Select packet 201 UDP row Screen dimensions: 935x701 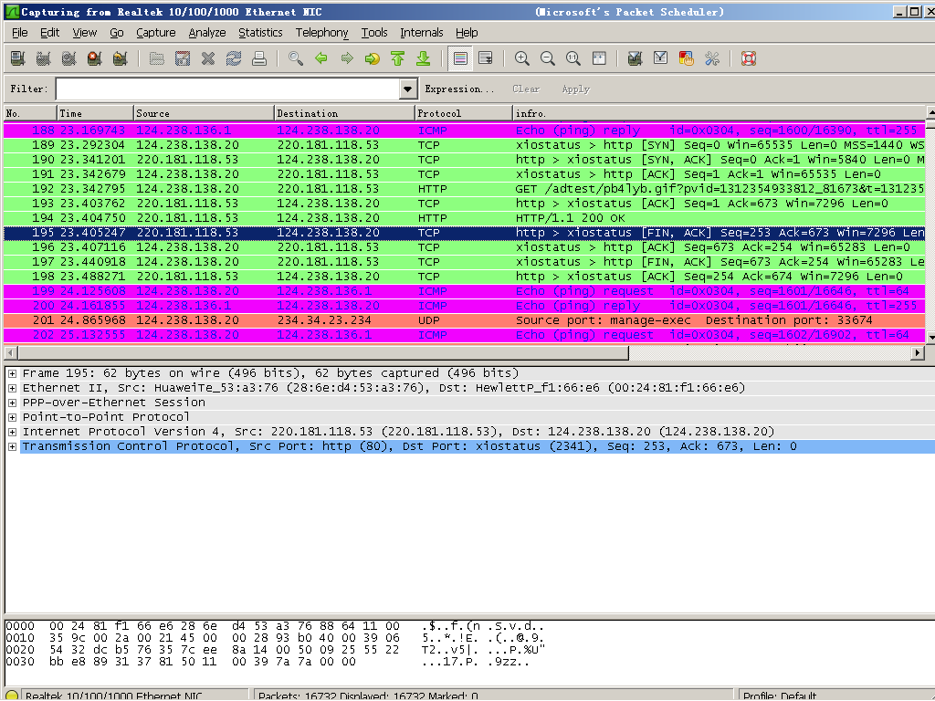[465, 320]
